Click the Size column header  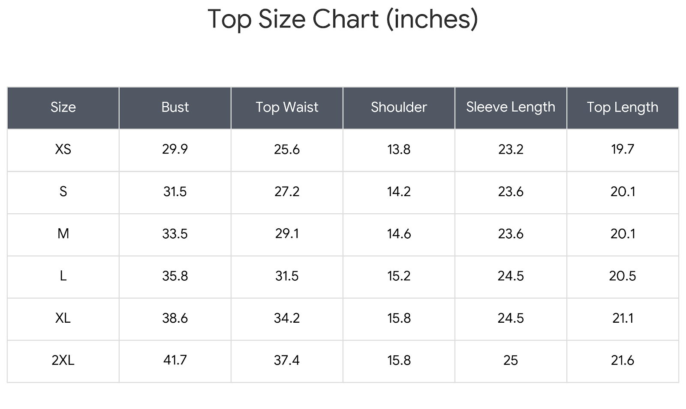click(x=63, y=107)
